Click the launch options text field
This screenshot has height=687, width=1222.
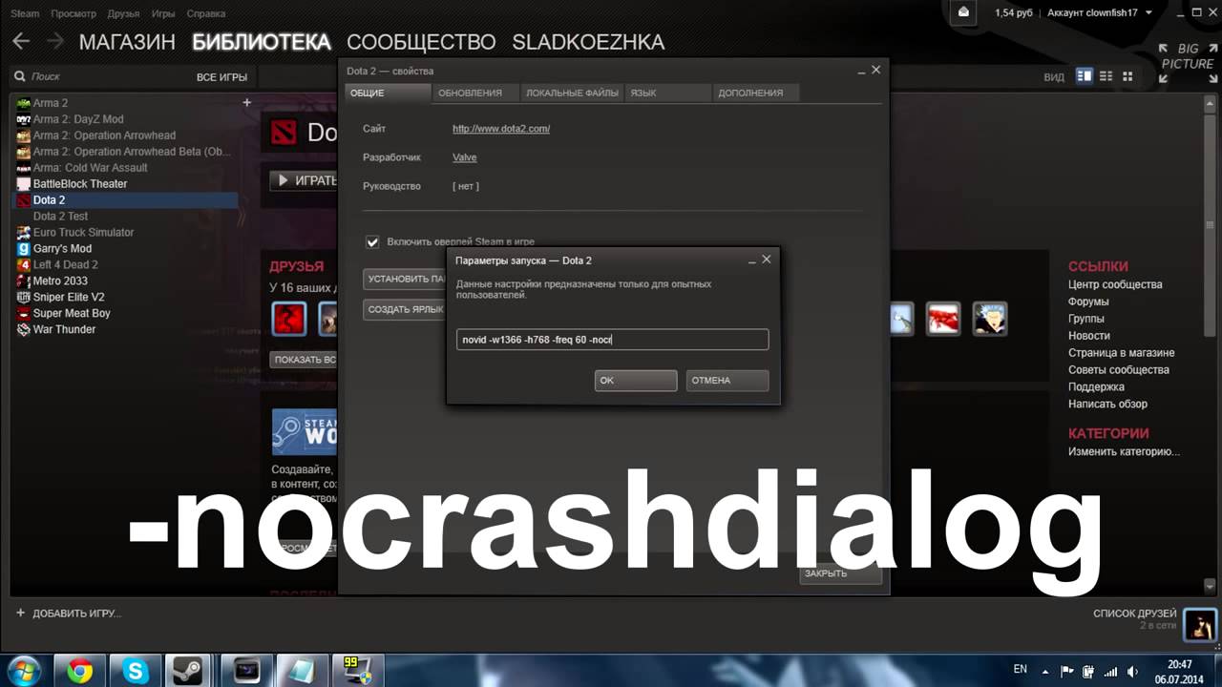[612, 340]
